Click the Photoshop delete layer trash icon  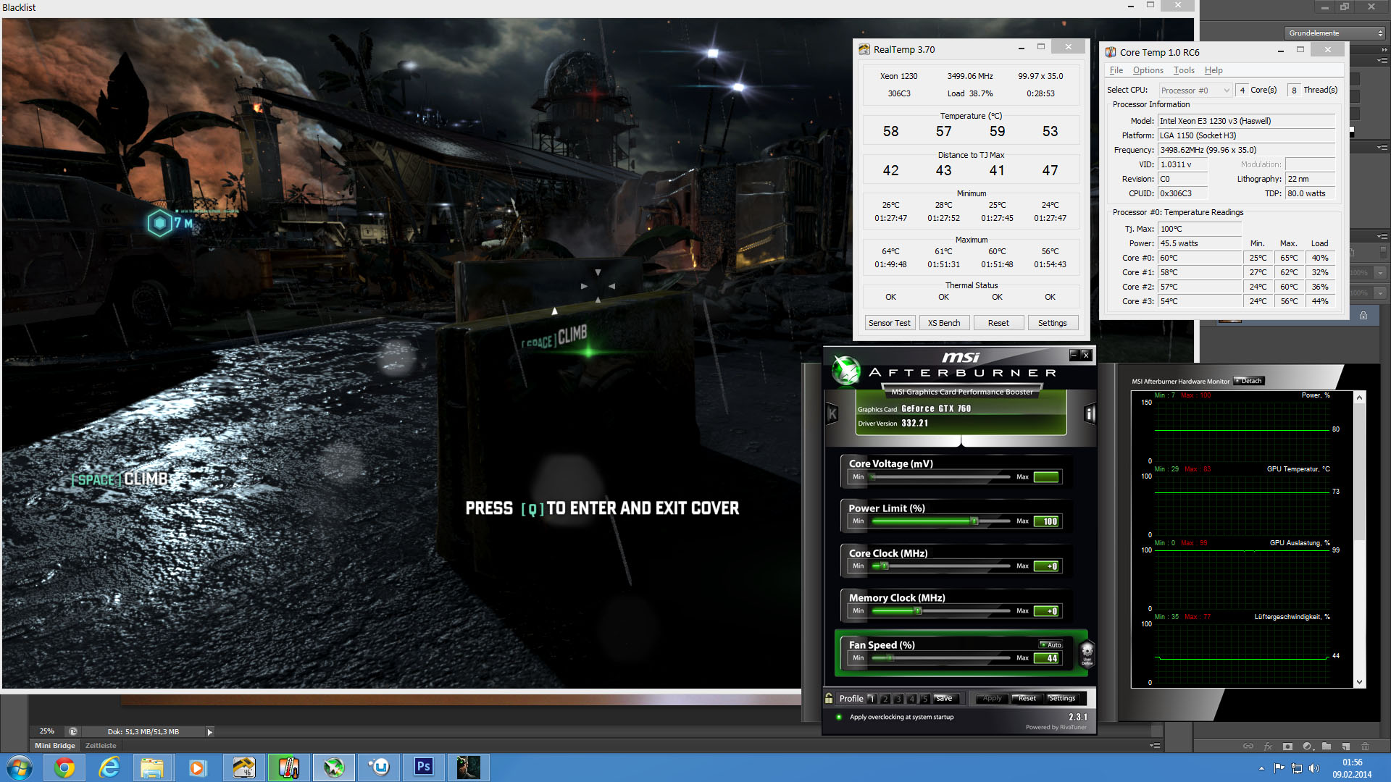pos(1365,746)
